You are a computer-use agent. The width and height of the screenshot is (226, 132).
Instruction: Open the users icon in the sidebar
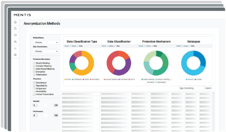[x=15, y=41]
